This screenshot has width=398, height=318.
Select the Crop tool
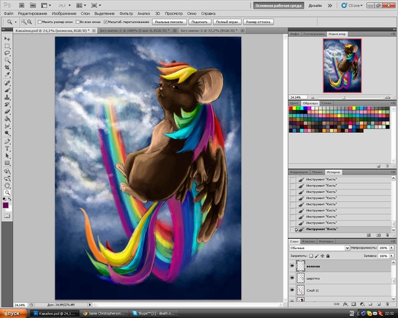pos(7,67)
